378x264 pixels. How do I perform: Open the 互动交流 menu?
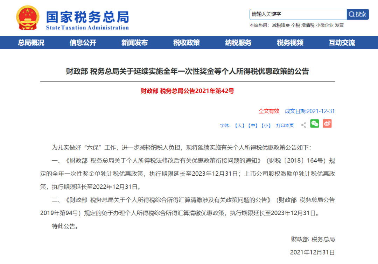[342, 43]
